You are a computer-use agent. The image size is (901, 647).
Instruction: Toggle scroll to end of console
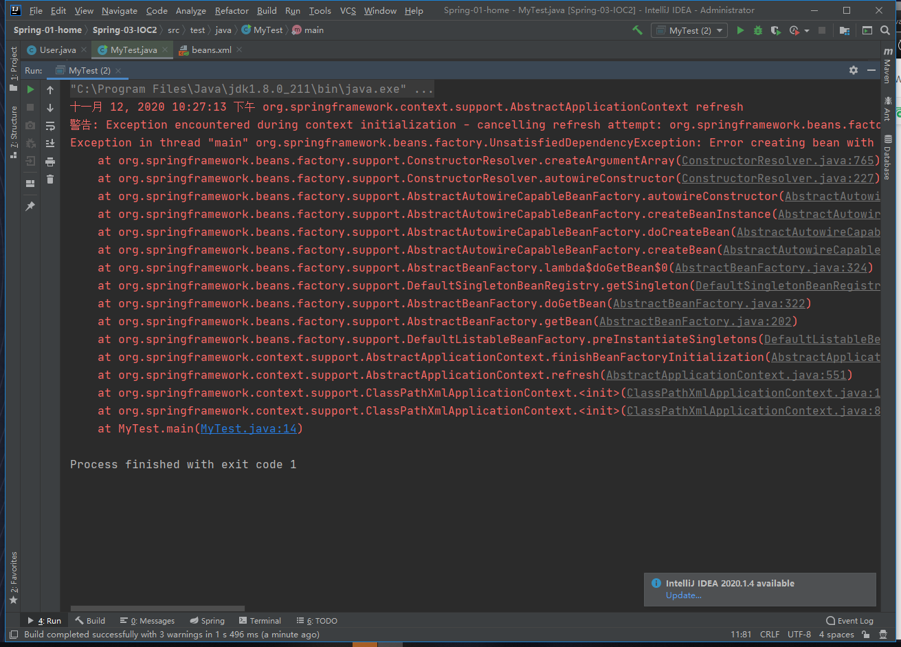click(x=50, y=143)
